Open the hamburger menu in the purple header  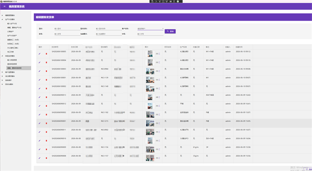[4, 6]
